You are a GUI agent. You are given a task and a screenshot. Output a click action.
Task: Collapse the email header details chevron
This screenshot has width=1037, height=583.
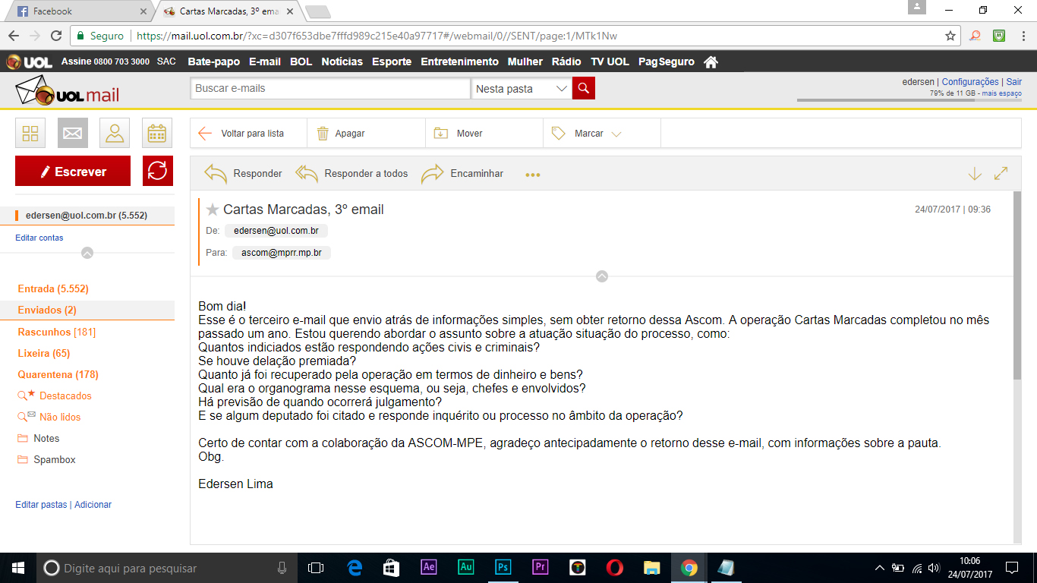[602, 276]
